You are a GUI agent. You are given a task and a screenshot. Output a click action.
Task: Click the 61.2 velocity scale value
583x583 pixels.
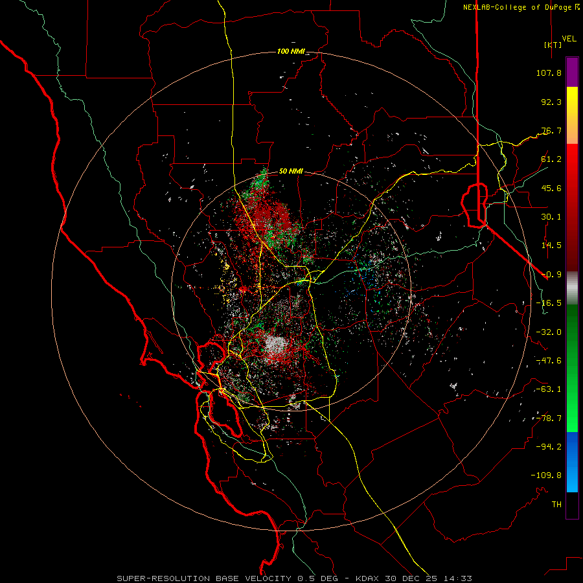coord(551,159)
